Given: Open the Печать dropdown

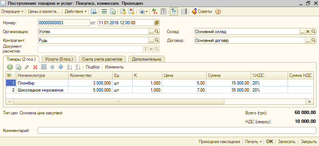Looking at the screenshot, I should [253, 142].
